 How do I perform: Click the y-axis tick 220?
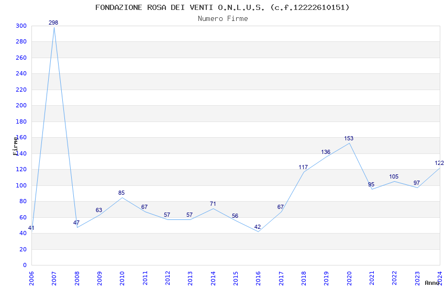(x=21, y=90)
